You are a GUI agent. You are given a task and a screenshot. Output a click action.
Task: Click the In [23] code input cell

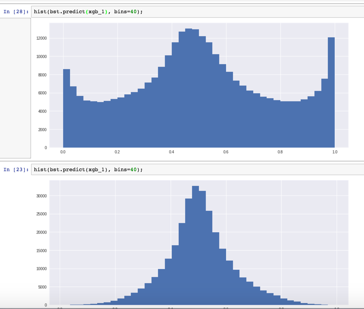(x=198, y=170)
